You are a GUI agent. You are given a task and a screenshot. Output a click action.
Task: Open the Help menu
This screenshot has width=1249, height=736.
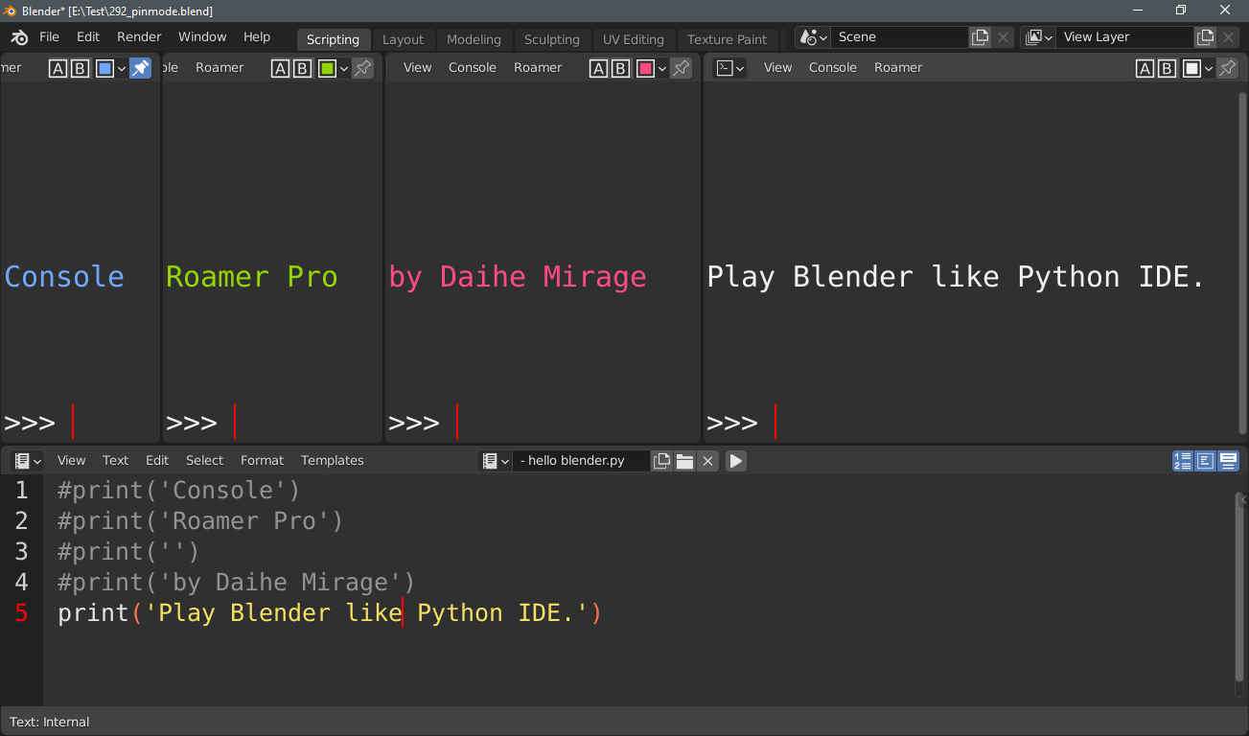coord(257,37)
